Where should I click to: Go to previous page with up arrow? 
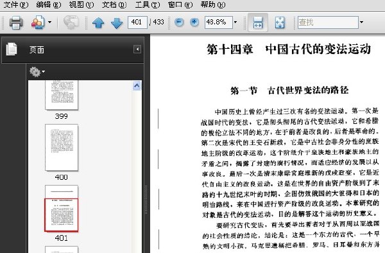click(98, 23)
